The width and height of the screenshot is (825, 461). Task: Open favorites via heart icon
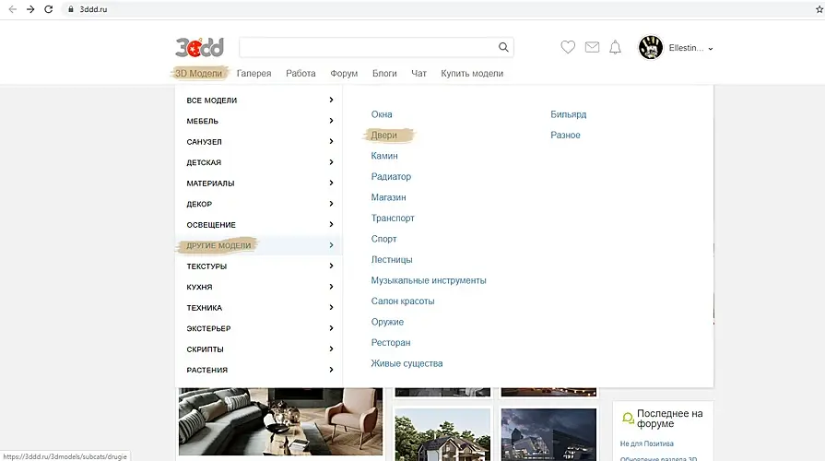tap(568, 47)
